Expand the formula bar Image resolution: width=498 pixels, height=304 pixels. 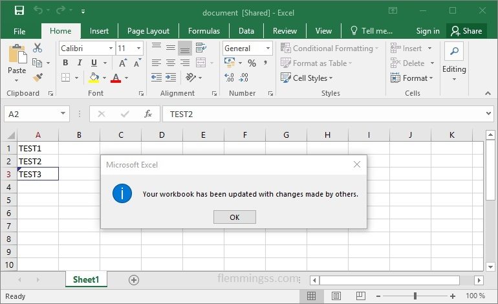click(x=488, y=113)
